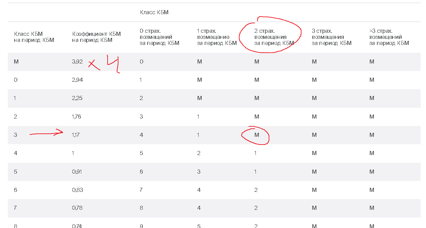
Task: Select the 0,78 coefficient cell
Action: pyautogui.click(x=77, y=208)
